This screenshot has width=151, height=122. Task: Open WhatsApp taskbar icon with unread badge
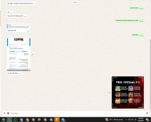pyautogui.click(x=9, y=120)
